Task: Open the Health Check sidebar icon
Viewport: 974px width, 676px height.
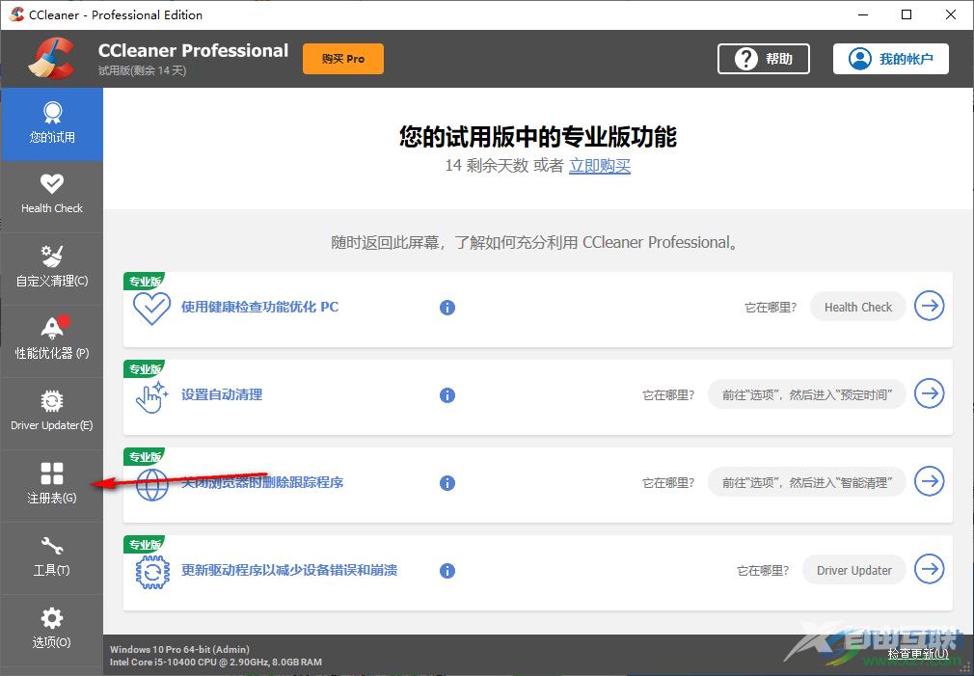Action: (x=52, y=193)
